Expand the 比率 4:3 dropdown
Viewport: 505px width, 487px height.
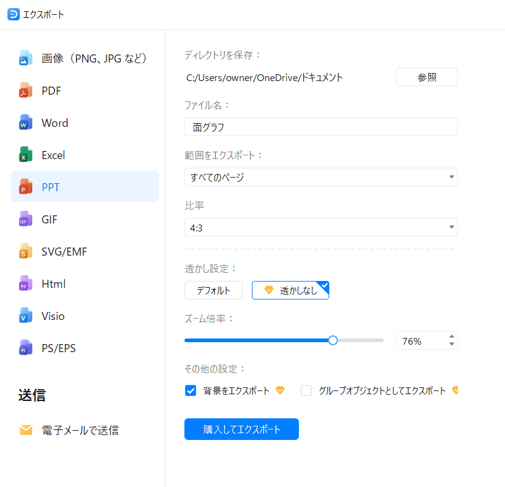[321, 228]
